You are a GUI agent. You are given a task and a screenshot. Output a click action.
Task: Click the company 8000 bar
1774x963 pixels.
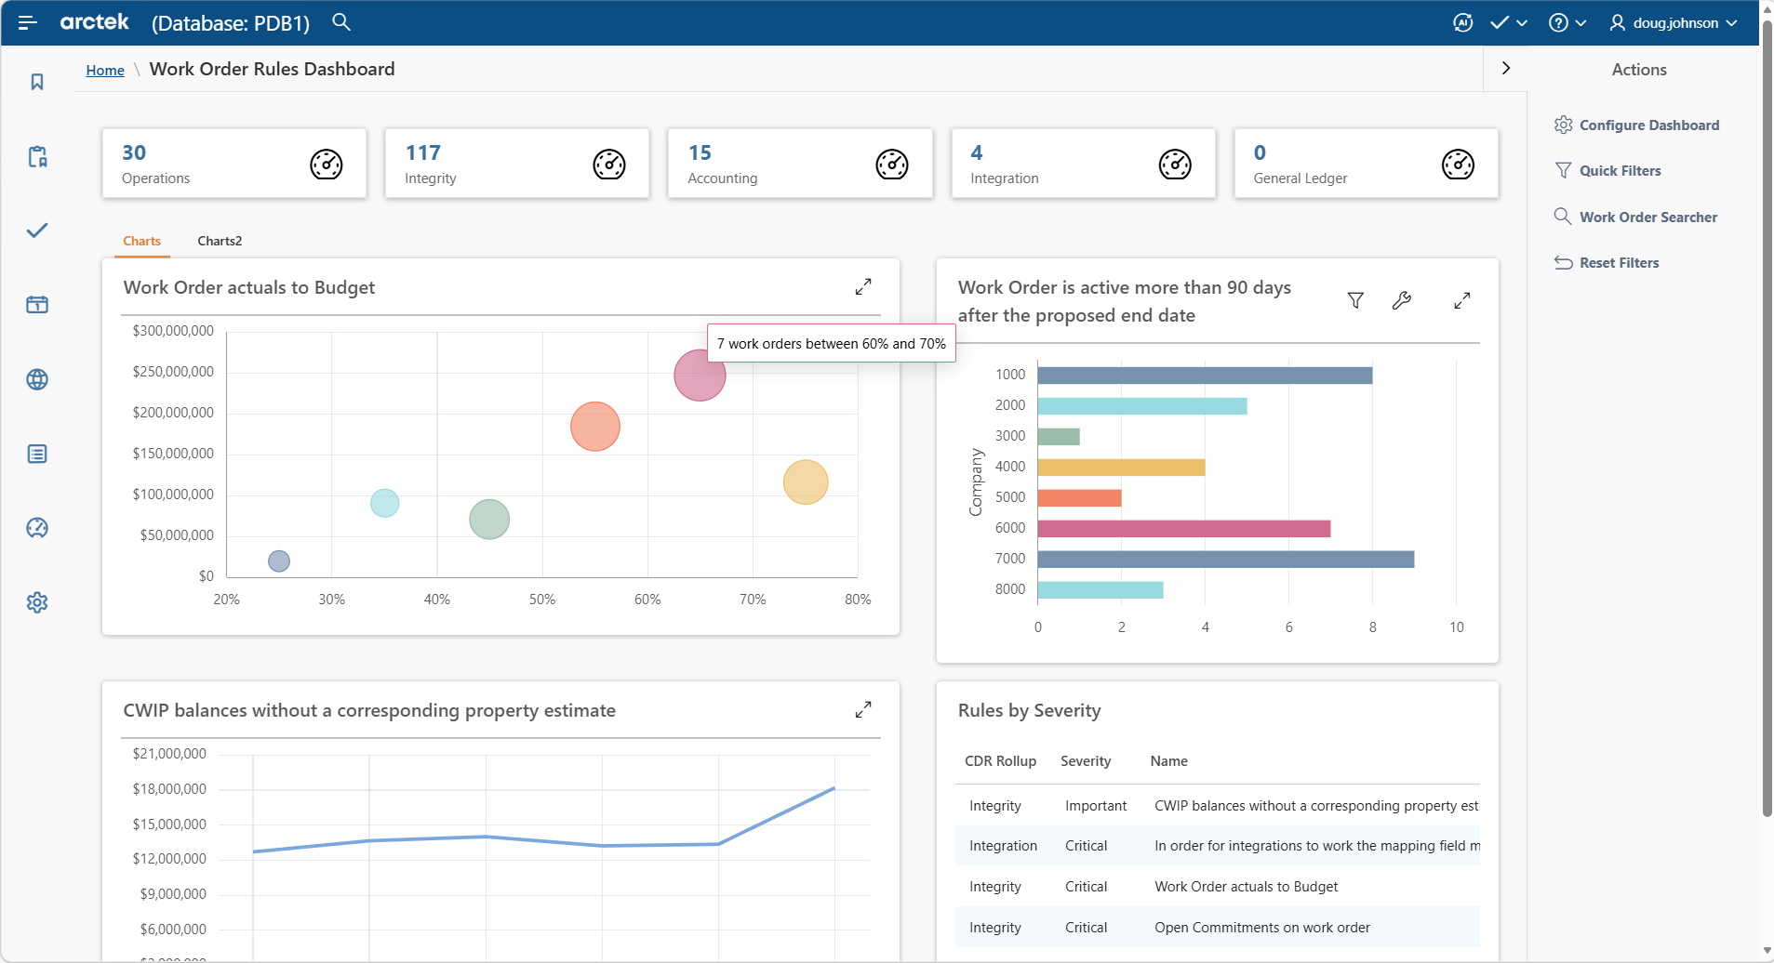point(1100,590)
